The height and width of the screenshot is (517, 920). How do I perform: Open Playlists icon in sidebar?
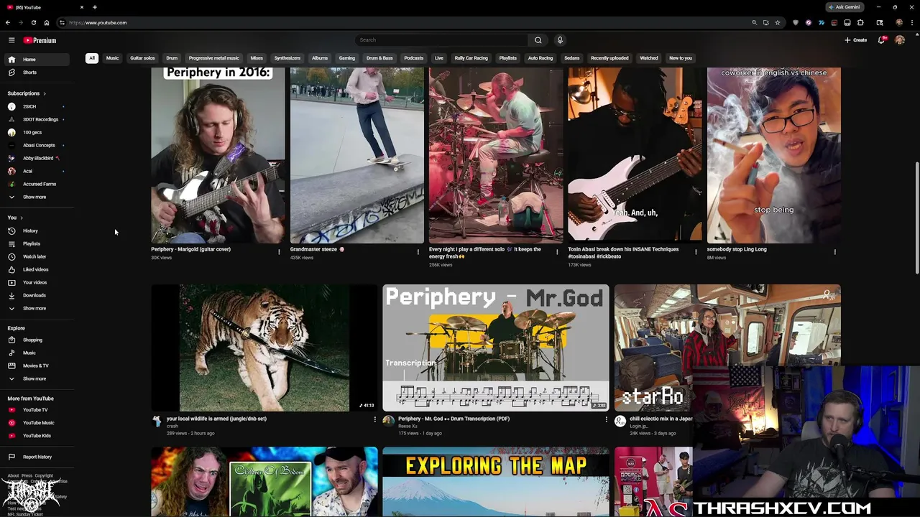(11, 243)
